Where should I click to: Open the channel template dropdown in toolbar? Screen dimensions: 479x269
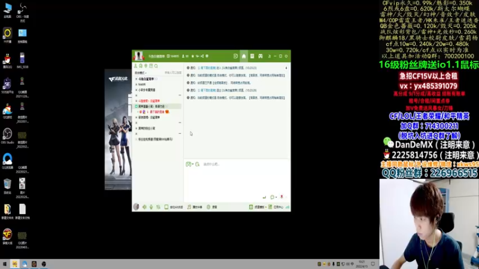pyautogui.click(x=257, y=207)
